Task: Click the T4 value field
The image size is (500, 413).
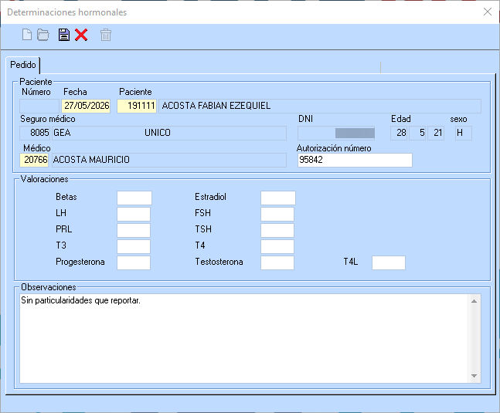Action: pyautogui.click(x=277, y=246)
